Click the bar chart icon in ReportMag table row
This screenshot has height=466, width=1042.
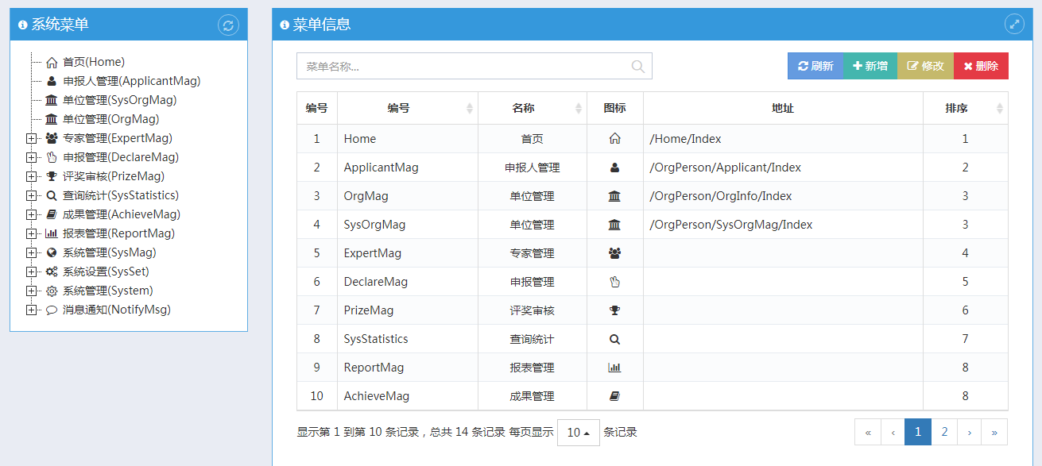(x=614, y=368)
